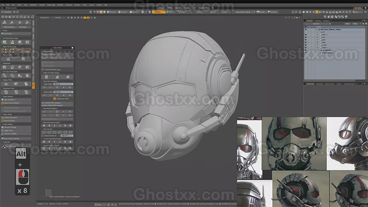Open the Edit menu
368x207 pixels.
pos(8,5)
